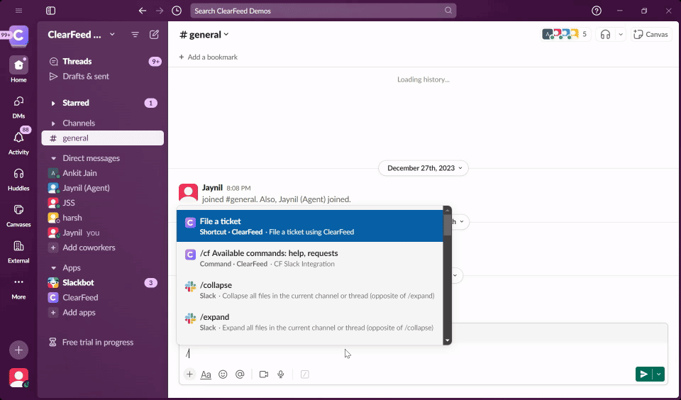The height and width of the screenshot is (400, 681).
Task: Open Huddles from the left rail
Action: 18,178
